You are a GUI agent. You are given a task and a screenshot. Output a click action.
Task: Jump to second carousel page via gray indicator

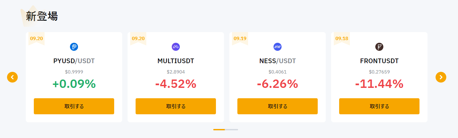(232, 129)
